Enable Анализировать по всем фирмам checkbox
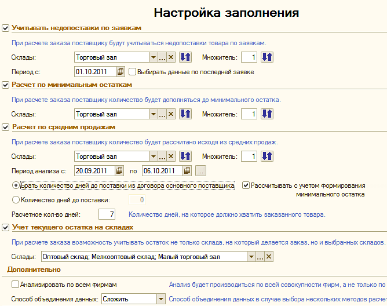Image resolution: width=387 pixels, height=306 pixels. [15, 285]
